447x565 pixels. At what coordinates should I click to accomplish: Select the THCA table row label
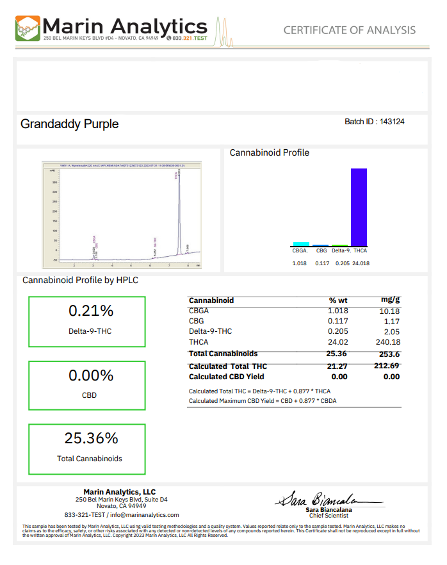(199, 342)
